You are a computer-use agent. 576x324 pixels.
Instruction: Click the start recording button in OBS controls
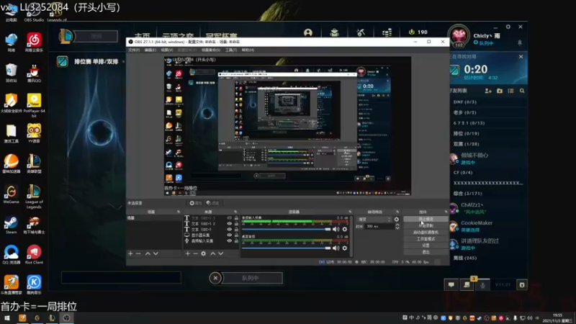[426, 225]
